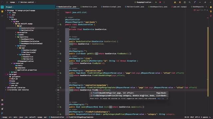Open the Maven tool window icon

(x=211, y=16)
